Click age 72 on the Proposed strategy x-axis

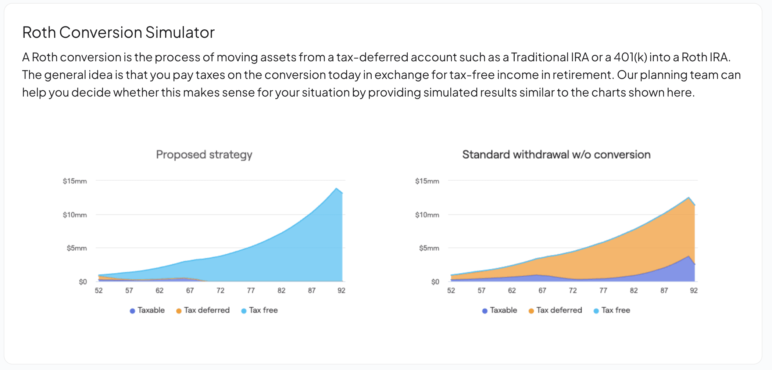(220, 291)
